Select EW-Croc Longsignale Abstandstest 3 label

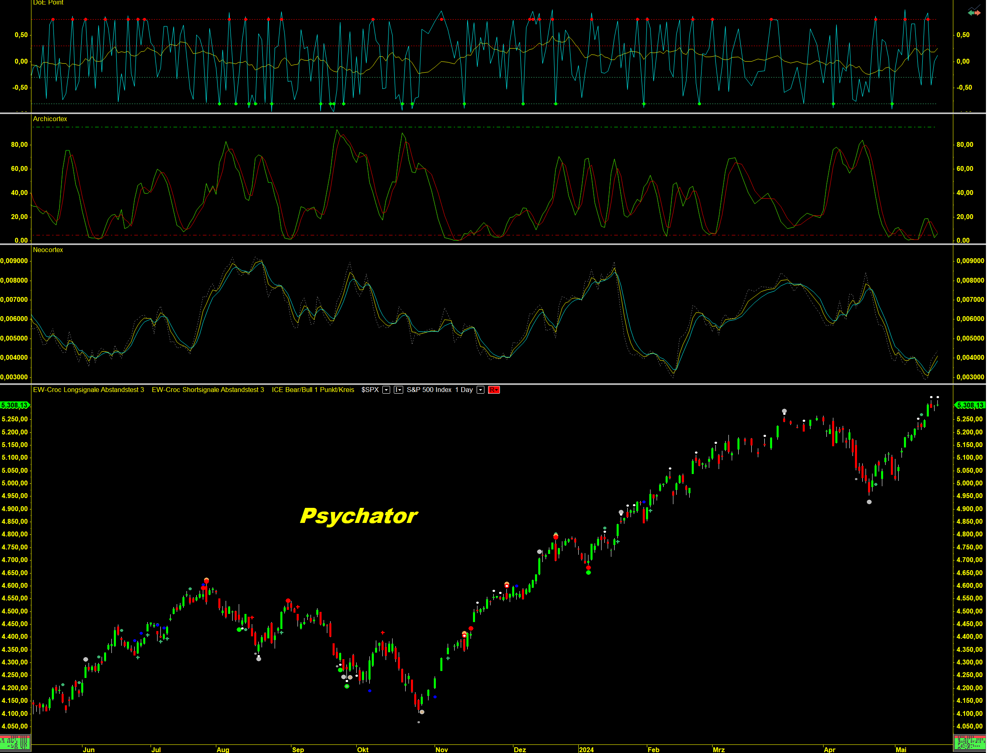(x=88, y=390)
